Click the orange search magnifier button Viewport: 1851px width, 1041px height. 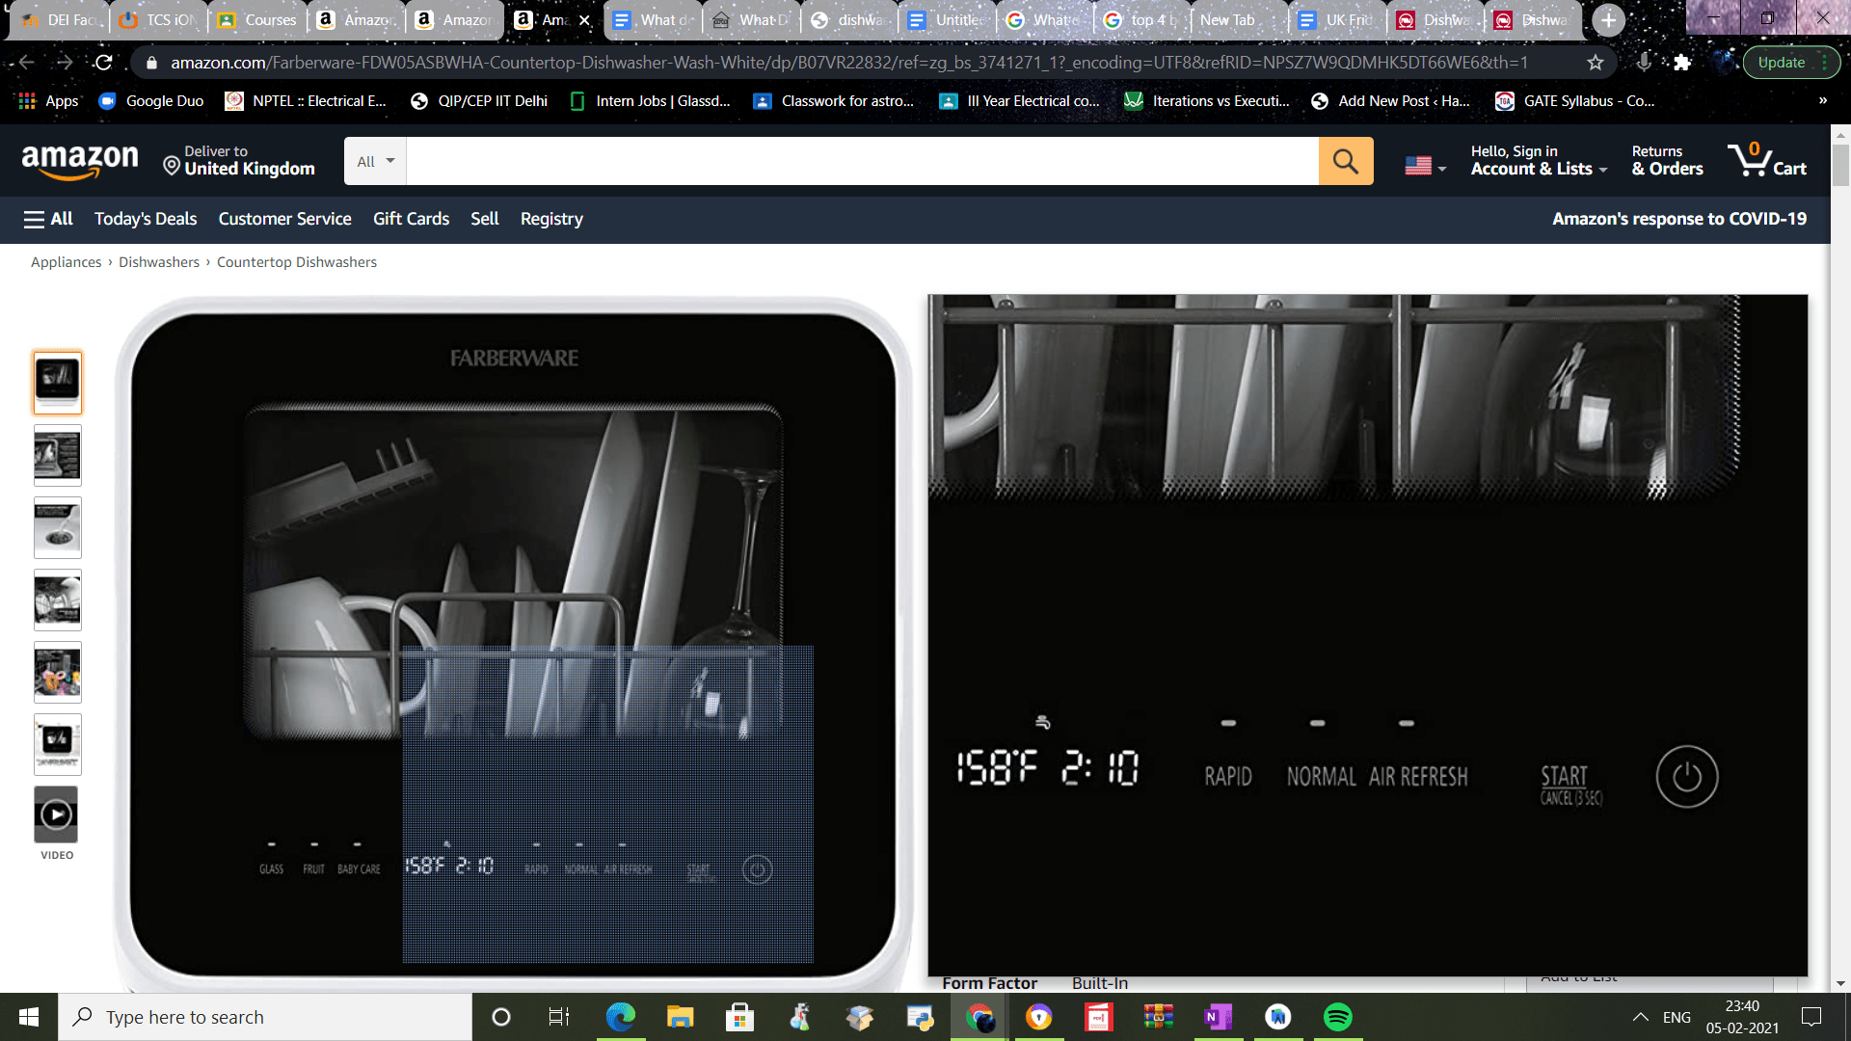[1346, 161]
